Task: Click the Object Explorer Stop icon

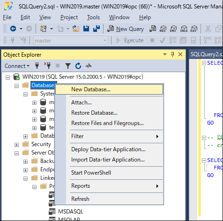Action: click(58, 66)
